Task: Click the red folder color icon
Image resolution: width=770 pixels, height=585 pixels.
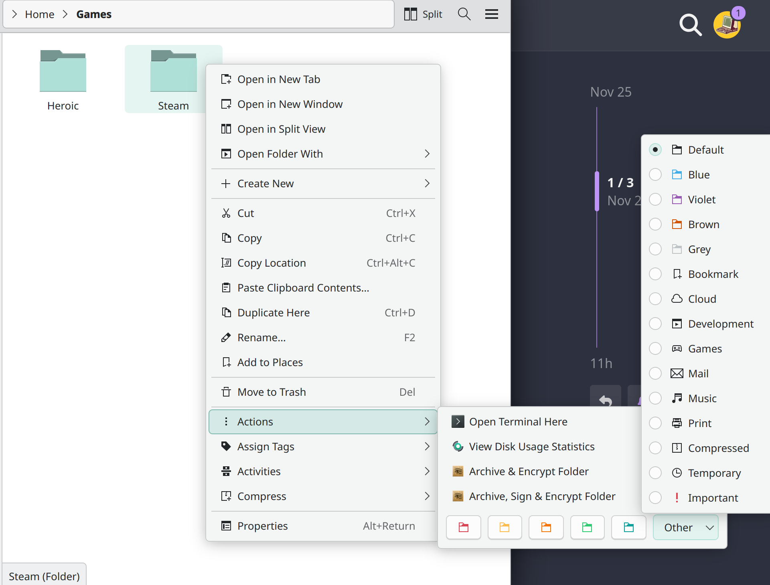Action: tap(463, 527)
